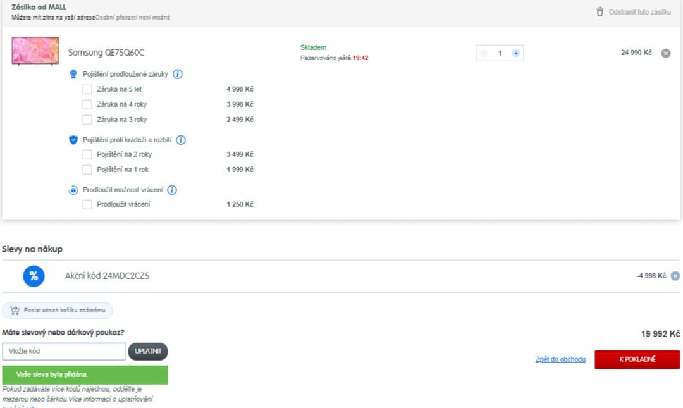Show info about Pojištění proti krádeži a rozbití

[181, 140]
